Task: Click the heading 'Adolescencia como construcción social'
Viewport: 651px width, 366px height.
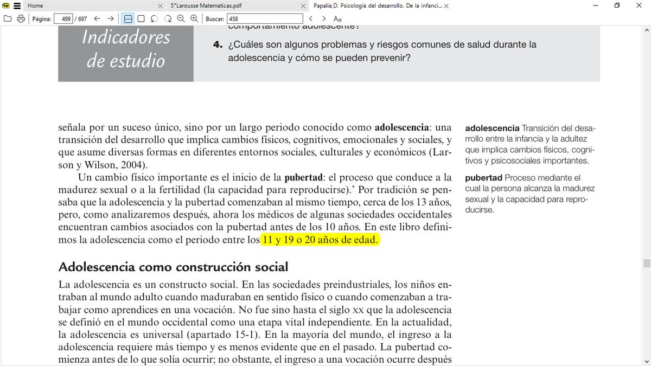Action: pyautogui.click(x=173, y=267)
